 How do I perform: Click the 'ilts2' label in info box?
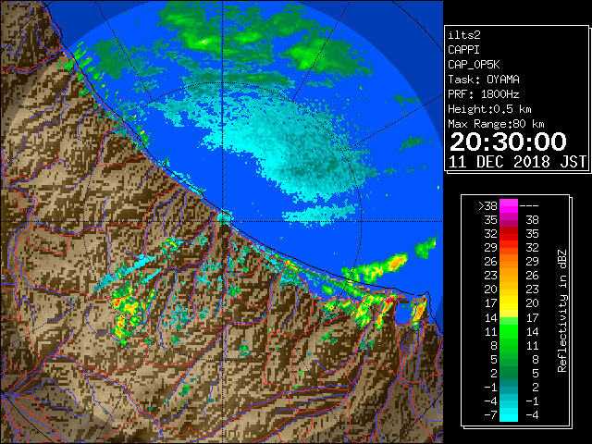pos(464,35)
